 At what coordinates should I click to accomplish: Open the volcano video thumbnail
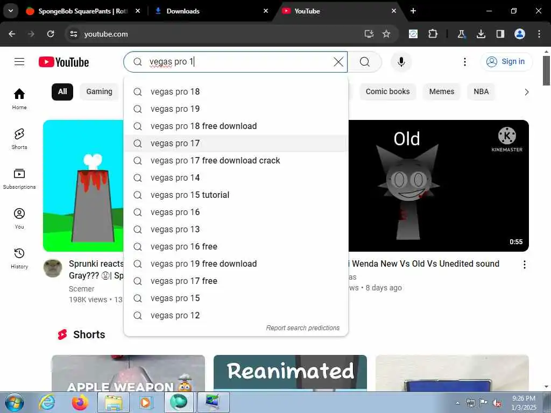pos(83,186)
